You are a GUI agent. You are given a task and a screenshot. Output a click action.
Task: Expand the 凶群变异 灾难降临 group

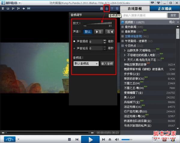125,50
